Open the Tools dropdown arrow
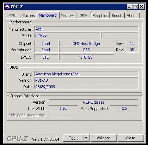 tap(86, 138)
